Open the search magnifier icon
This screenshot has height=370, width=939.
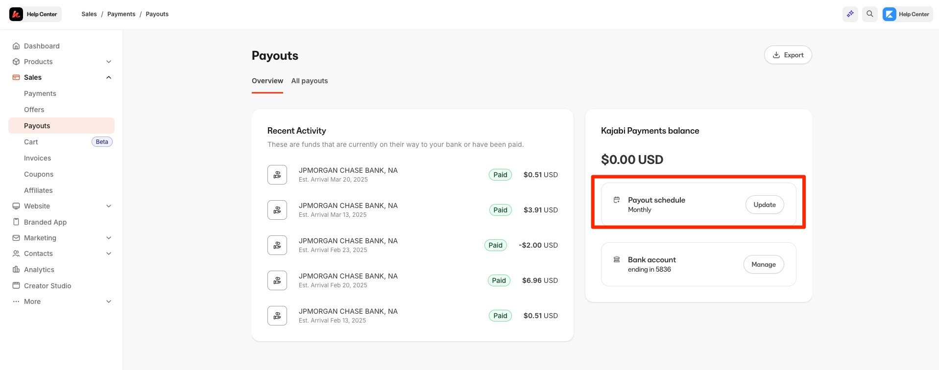click(x=870, y=14)
